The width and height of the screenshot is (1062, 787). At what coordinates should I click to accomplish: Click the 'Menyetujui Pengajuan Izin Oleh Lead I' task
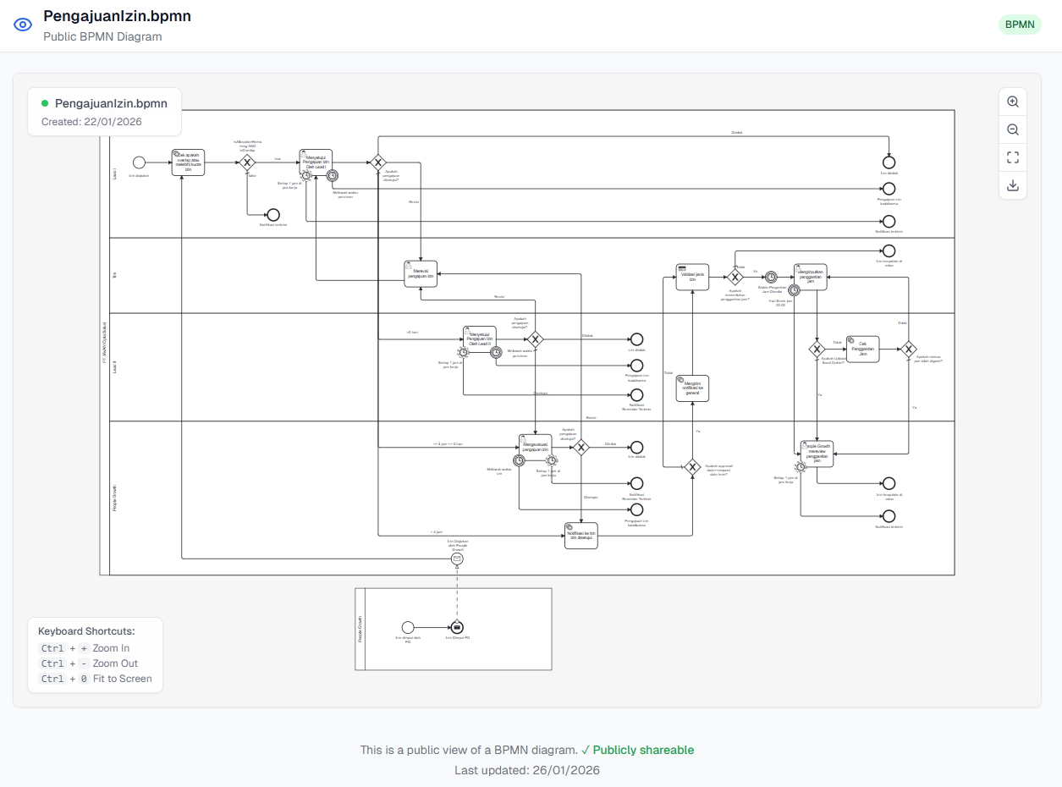click(x=316, y=162)
